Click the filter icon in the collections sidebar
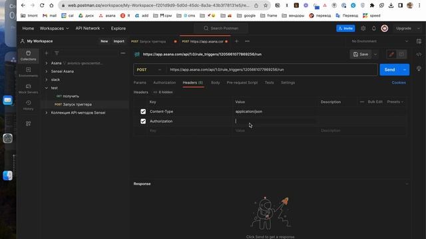This screenshot has width=426, height=239. pyautogui.click(x=57, y=53)
